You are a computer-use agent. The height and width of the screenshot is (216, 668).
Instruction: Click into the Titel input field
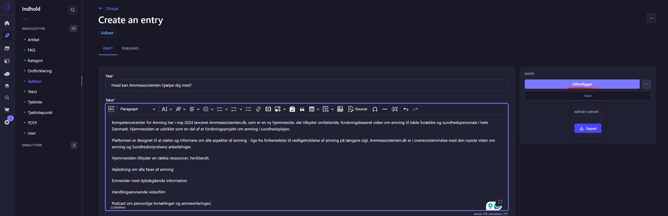(x=306, y=85)
